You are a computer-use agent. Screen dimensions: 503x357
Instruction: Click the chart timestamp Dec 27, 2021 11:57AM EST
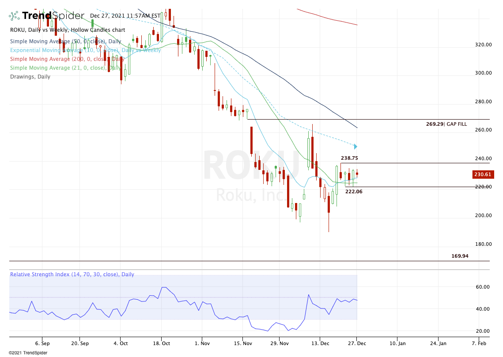(125, 16)
